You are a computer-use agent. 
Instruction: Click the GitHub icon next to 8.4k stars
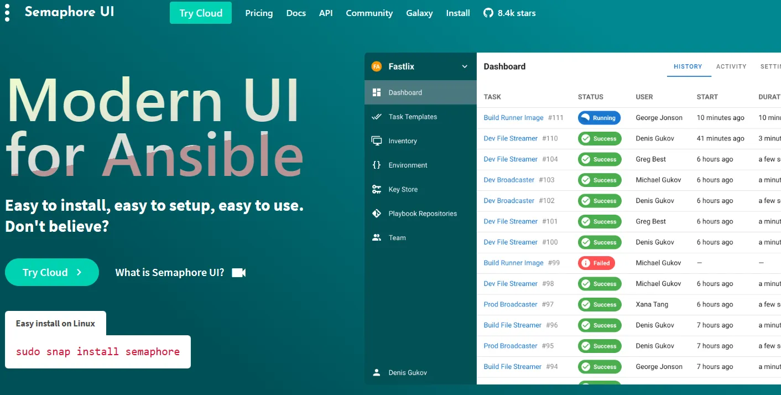pos(488,13)
